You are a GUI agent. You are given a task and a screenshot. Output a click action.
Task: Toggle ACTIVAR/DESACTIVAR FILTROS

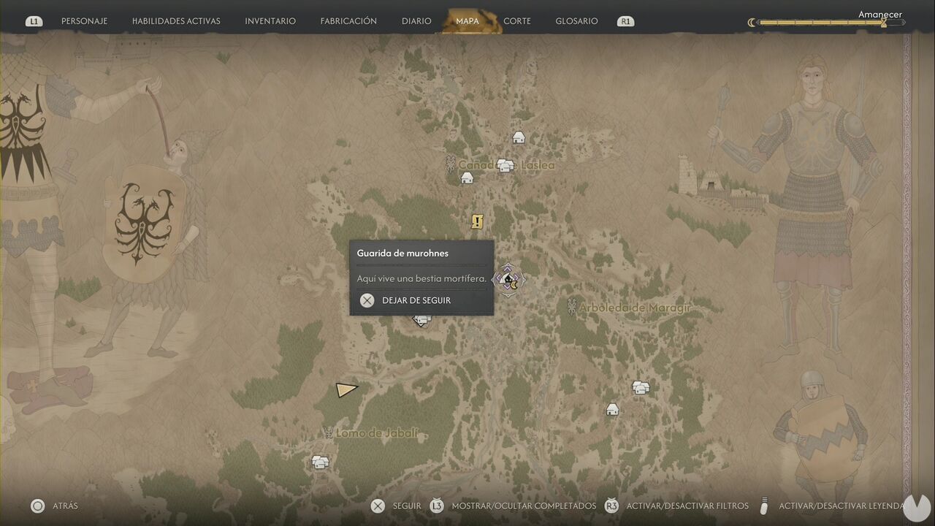click(687, 506)
